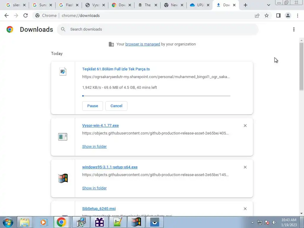Show windows95 setup in folder
Viewport: 304px width, 228px height.
point(94,188)
